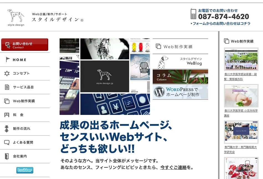Screen dimensions: 263x179
Task: Open the doctors group photo thumbnail
Action: [241, 59]
